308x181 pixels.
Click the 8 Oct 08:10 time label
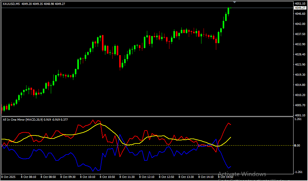28,177
